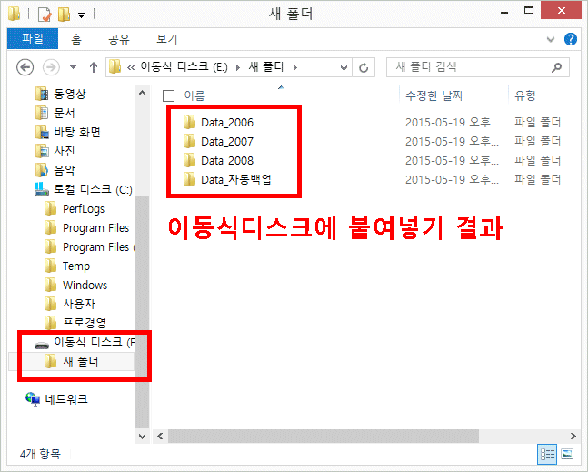Click the navigation pane vertical scrollbar thumb
The image size is (588, 472).
pos(142,311)
